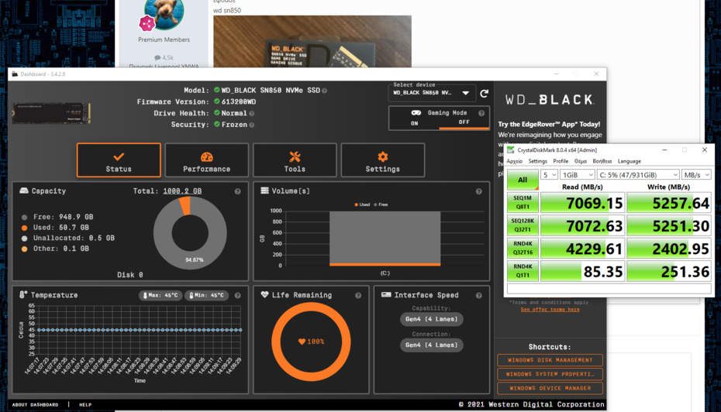Click the capacity donut chart
This screenshot has height=412, width=721.
click(190, 233)
